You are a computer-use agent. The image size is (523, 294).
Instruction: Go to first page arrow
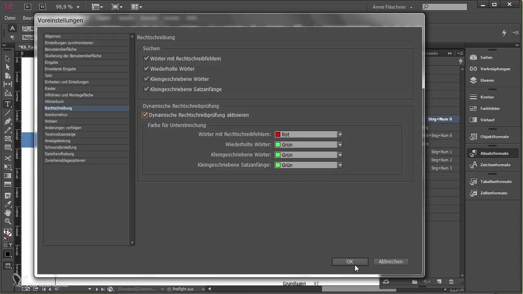44,289
